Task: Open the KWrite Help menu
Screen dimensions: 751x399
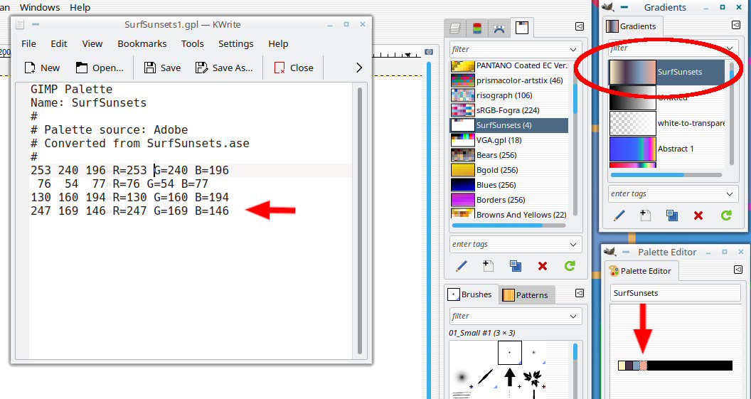Action: pos(278,43)
